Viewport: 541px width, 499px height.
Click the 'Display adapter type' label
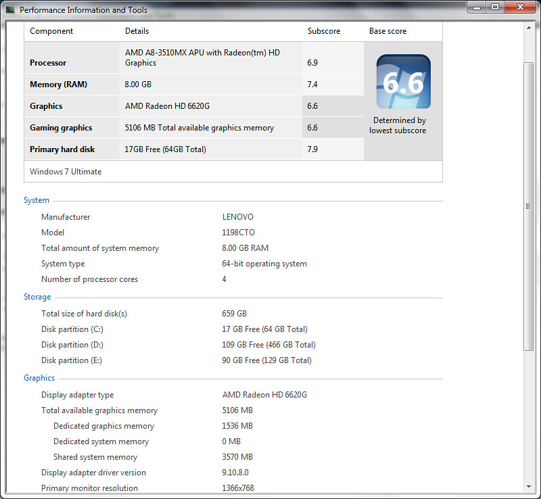pos(77,395)
